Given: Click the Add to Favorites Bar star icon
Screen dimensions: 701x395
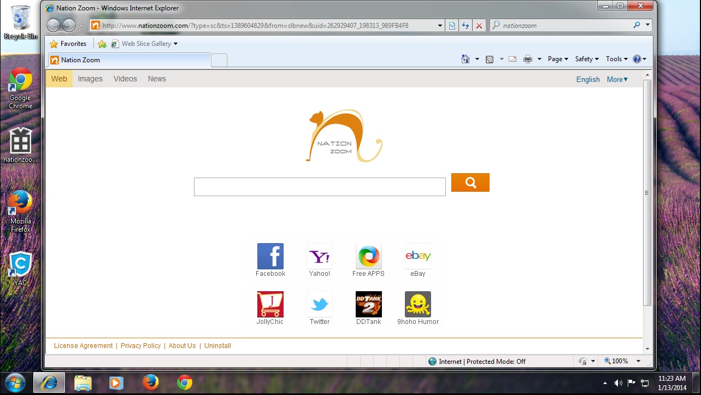Looking at the screenshot, I should [102, 44].
